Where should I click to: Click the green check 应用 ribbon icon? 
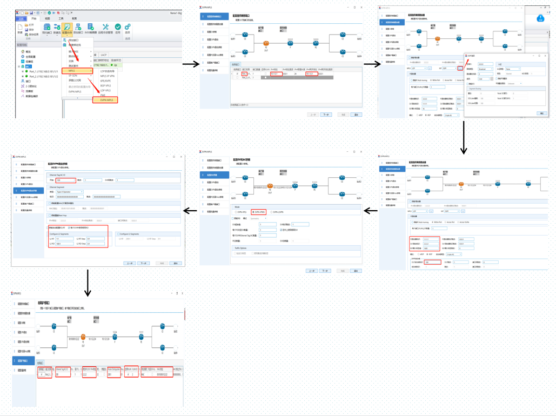click(x=118, y=27)
